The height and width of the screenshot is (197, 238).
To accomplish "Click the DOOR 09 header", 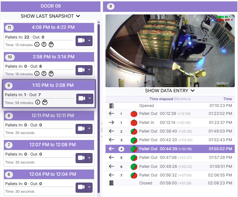I will pyautogui.click(x=50, y=6).
